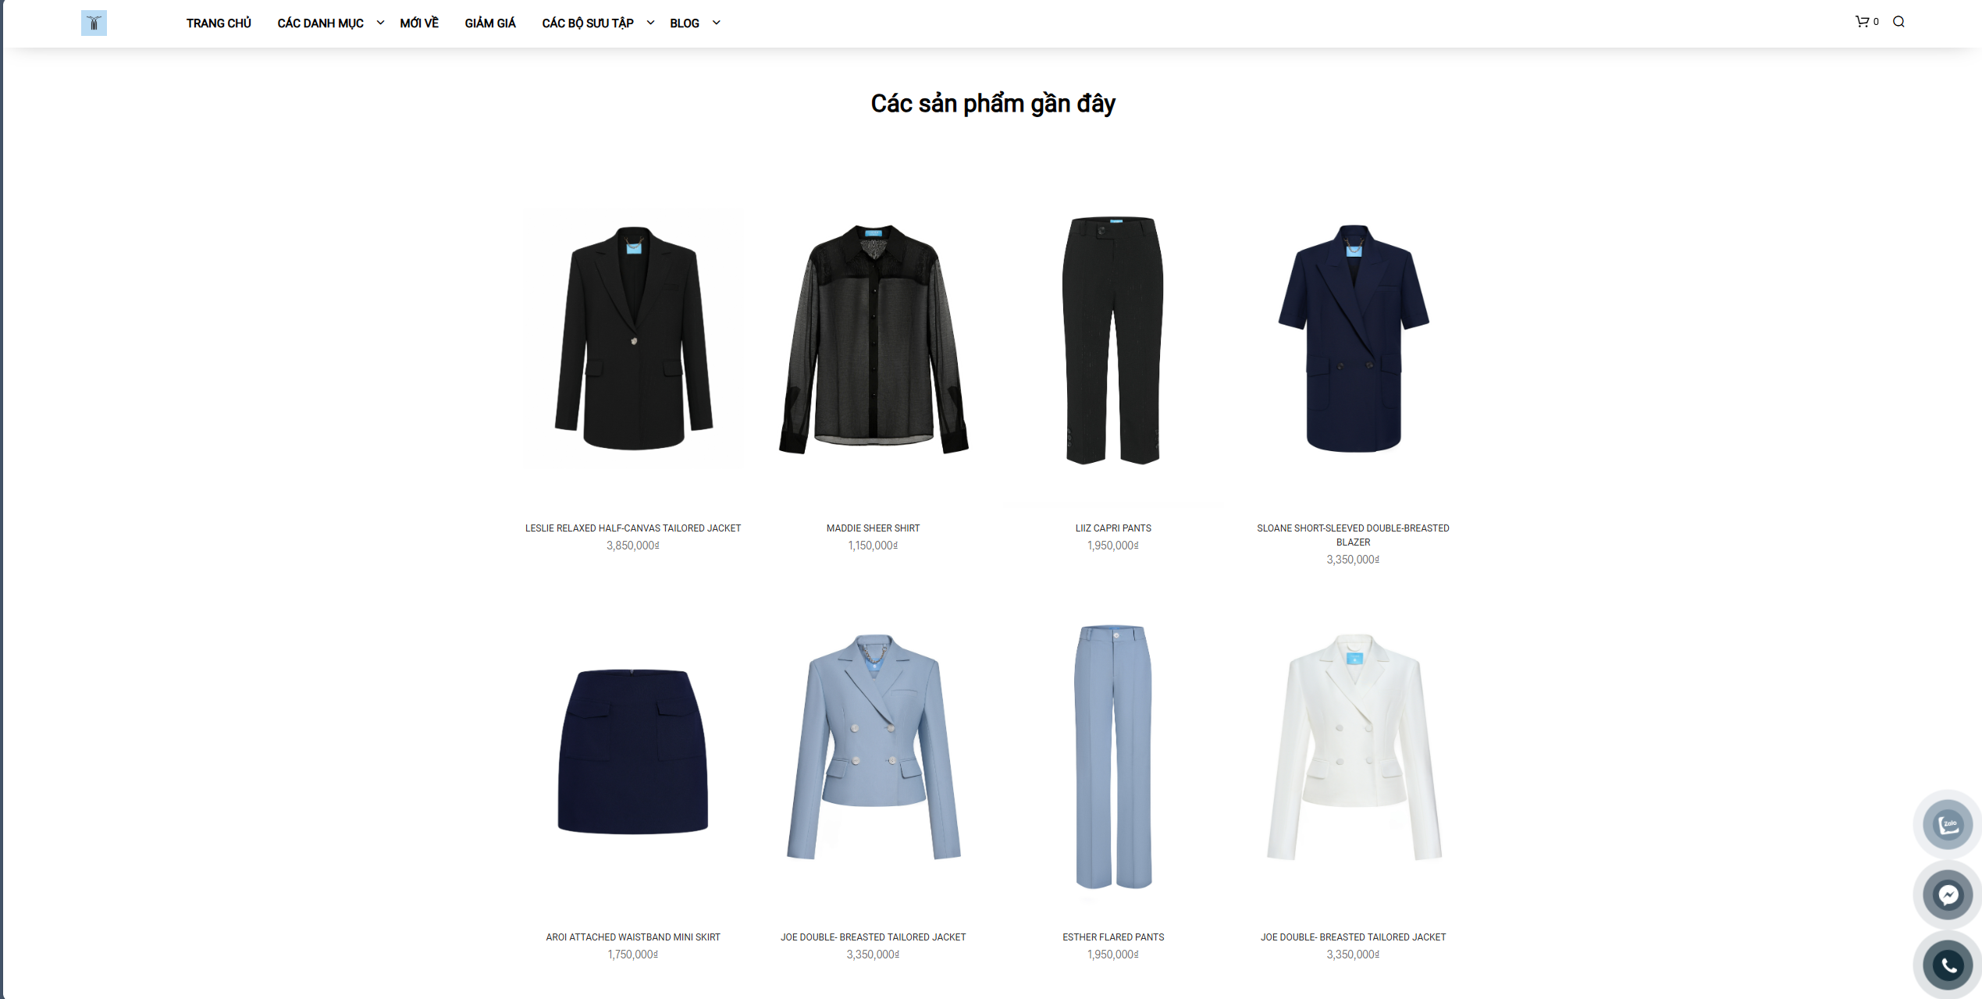Viewport: 1982px width, 999px height.
Task: Click the Aroi mini skirt image
Action: tap(633, 751)
